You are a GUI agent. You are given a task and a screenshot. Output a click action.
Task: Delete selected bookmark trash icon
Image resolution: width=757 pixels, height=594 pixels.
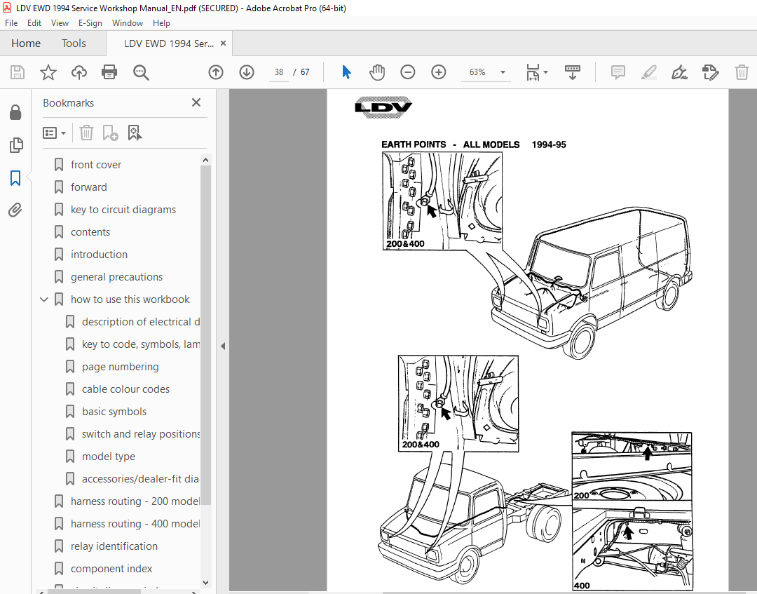point(86,133)
